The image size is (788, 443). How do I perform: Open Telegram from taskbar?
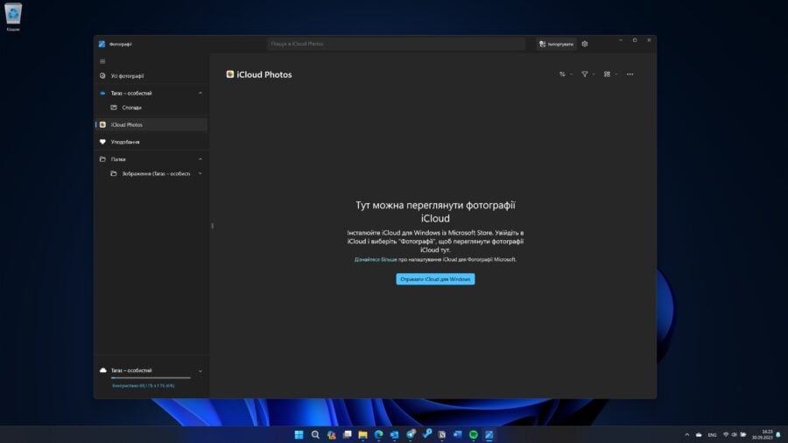click(411, 434)
